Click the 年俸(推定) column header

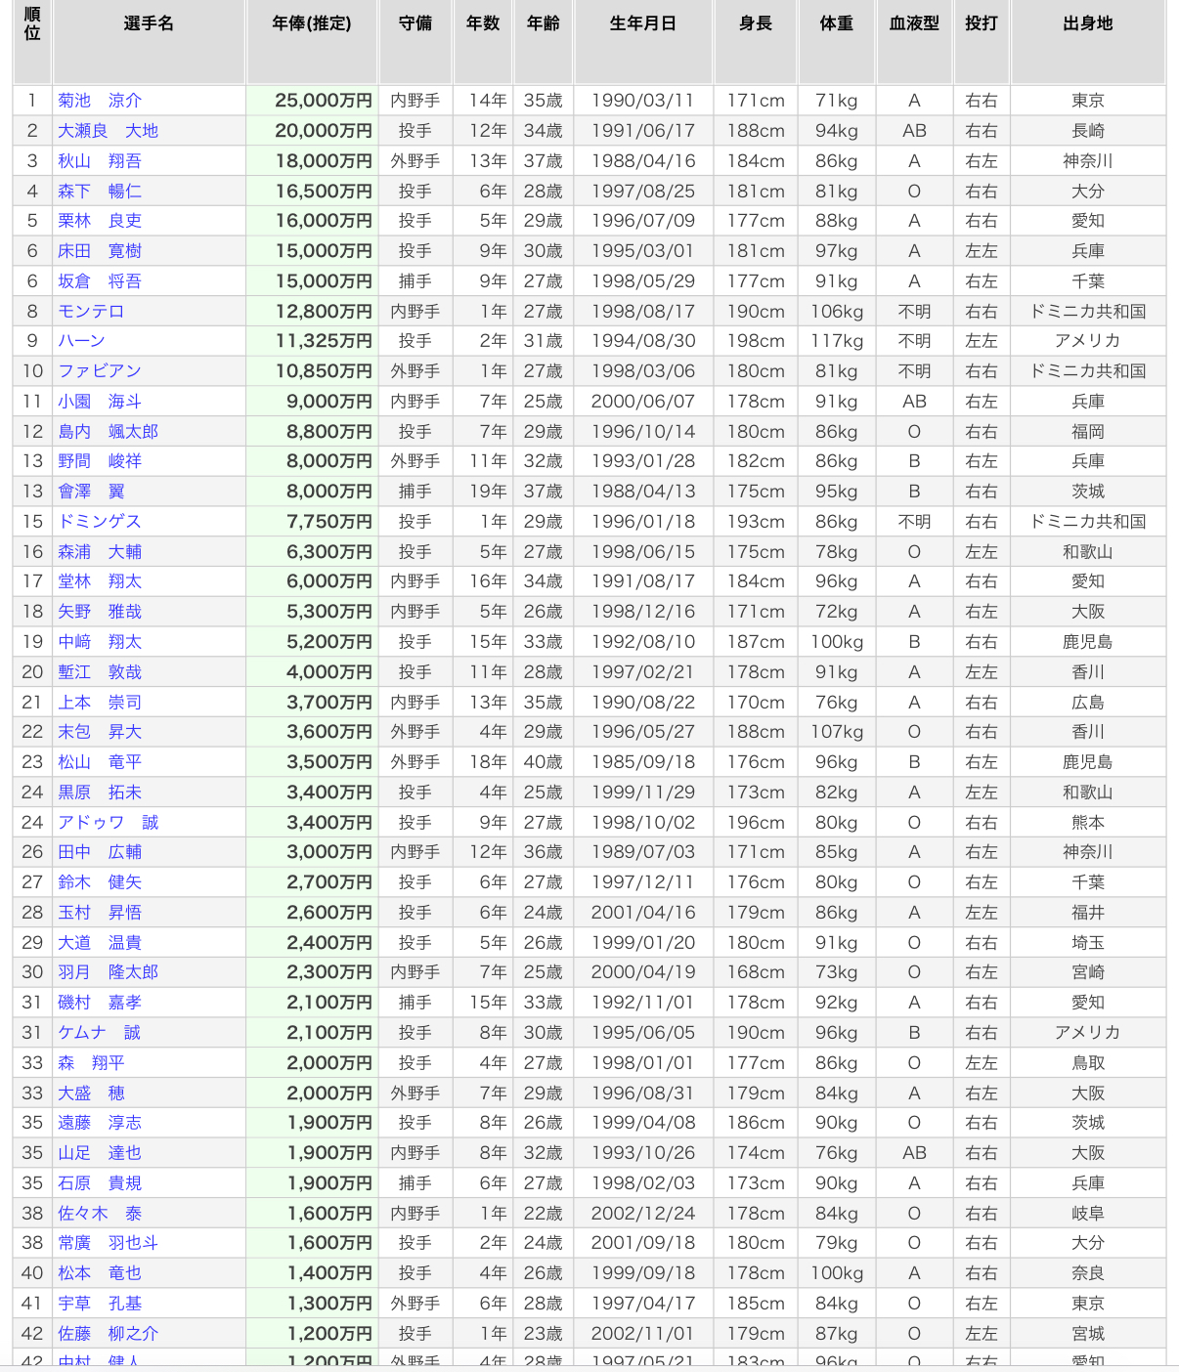point(312,23)
